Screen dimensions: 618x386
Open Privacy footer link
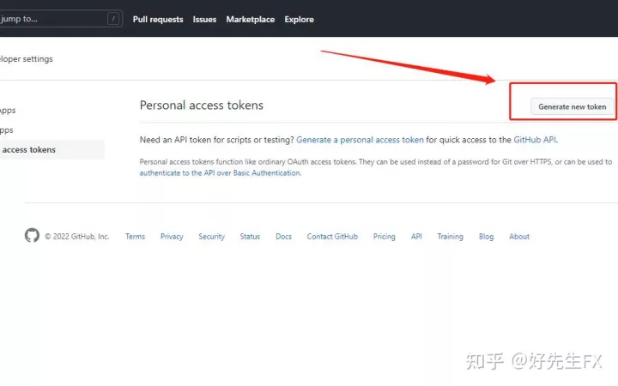[x=172, y=237]
